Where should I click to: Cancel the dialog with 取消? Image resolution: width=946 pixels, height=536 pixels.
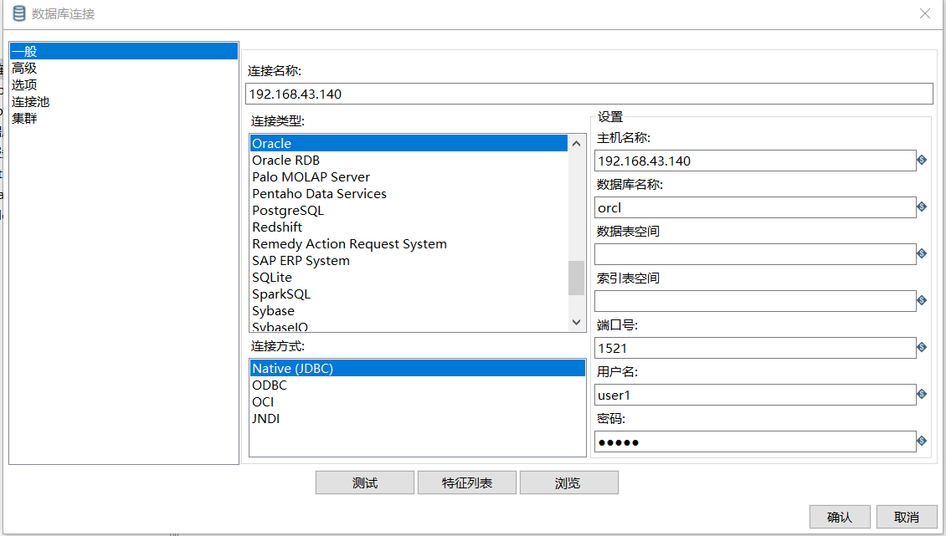pyautogui.click(x=906, y=517)
